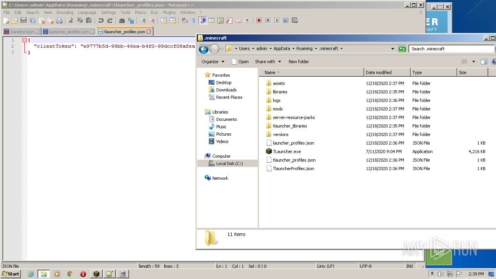Screen dimensions: 496x279
Task: Save the current recorded macro icon
Action: tap(295, 21)
